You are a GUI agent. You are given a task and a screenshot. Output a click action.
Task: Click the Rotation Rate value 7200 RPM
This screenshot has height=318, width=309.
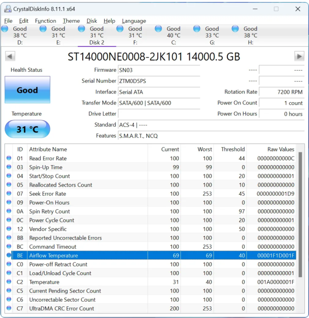click(x=282, y=92)
